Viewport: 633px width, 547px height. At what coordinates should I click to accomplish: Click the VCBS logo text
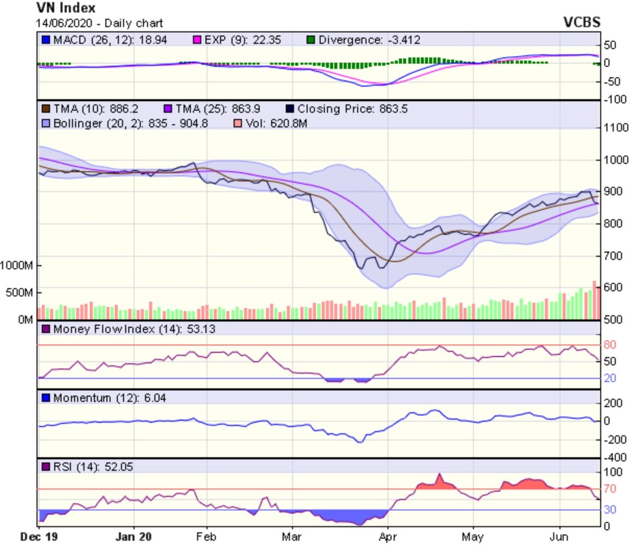coord(581,22)
